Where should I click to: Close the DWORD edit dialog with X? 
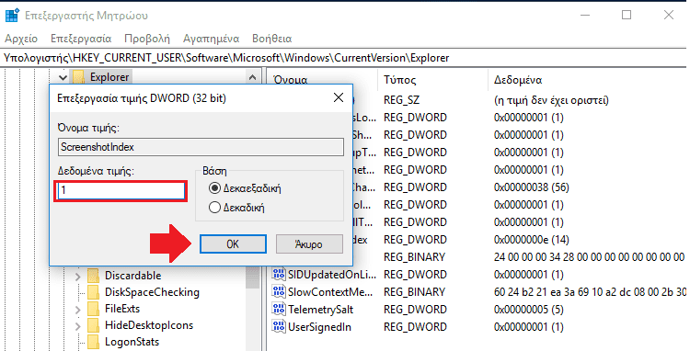(339, 97)
